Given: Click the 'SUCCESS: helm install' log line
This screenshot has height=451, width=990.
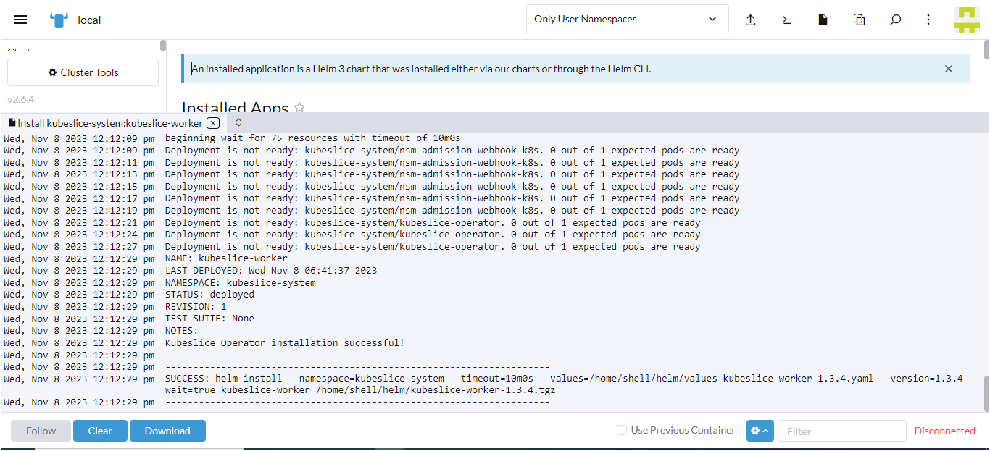Looking at the screenshot, I should 572,384.
